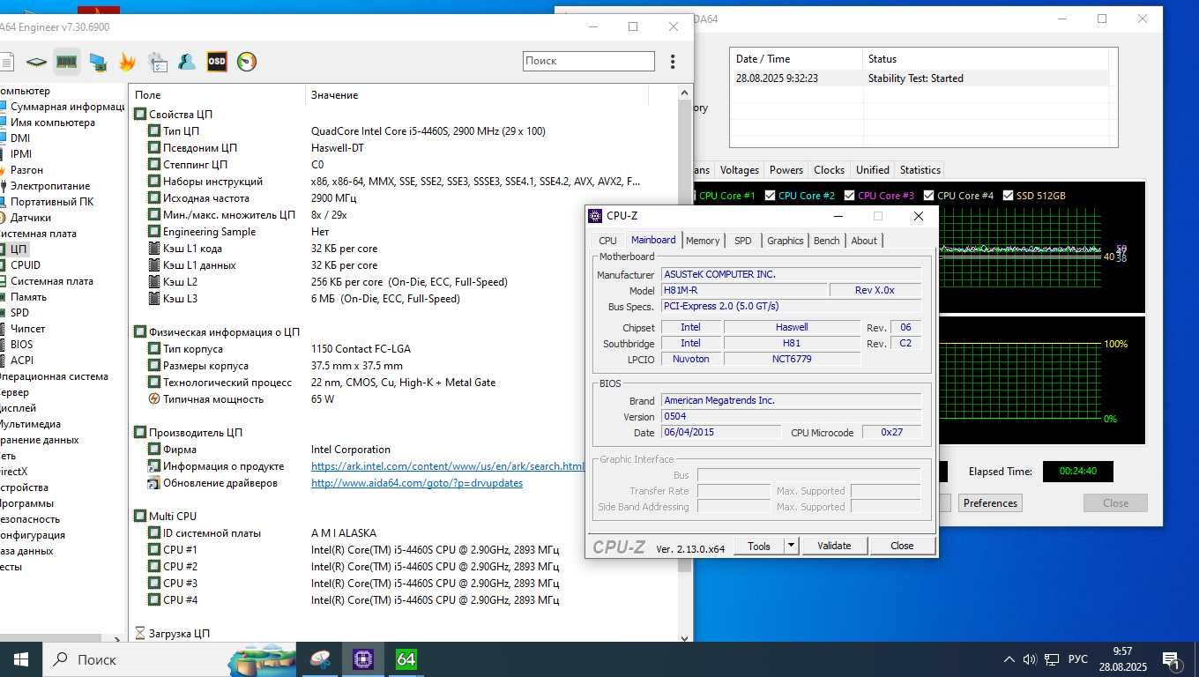Screen dimensions: 1199x677
Task: Select Датчики in the sidebar tree
Action: 31,218
